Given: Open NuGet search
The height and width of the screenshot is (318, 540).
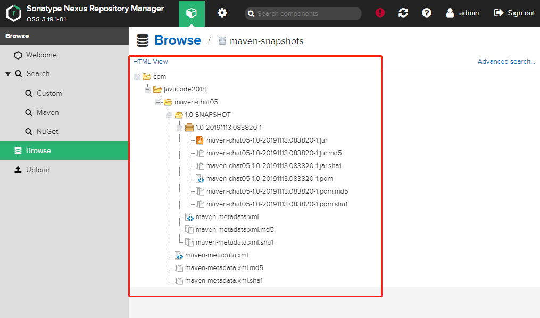Looking at the screenshot, I should coord(47,131).
